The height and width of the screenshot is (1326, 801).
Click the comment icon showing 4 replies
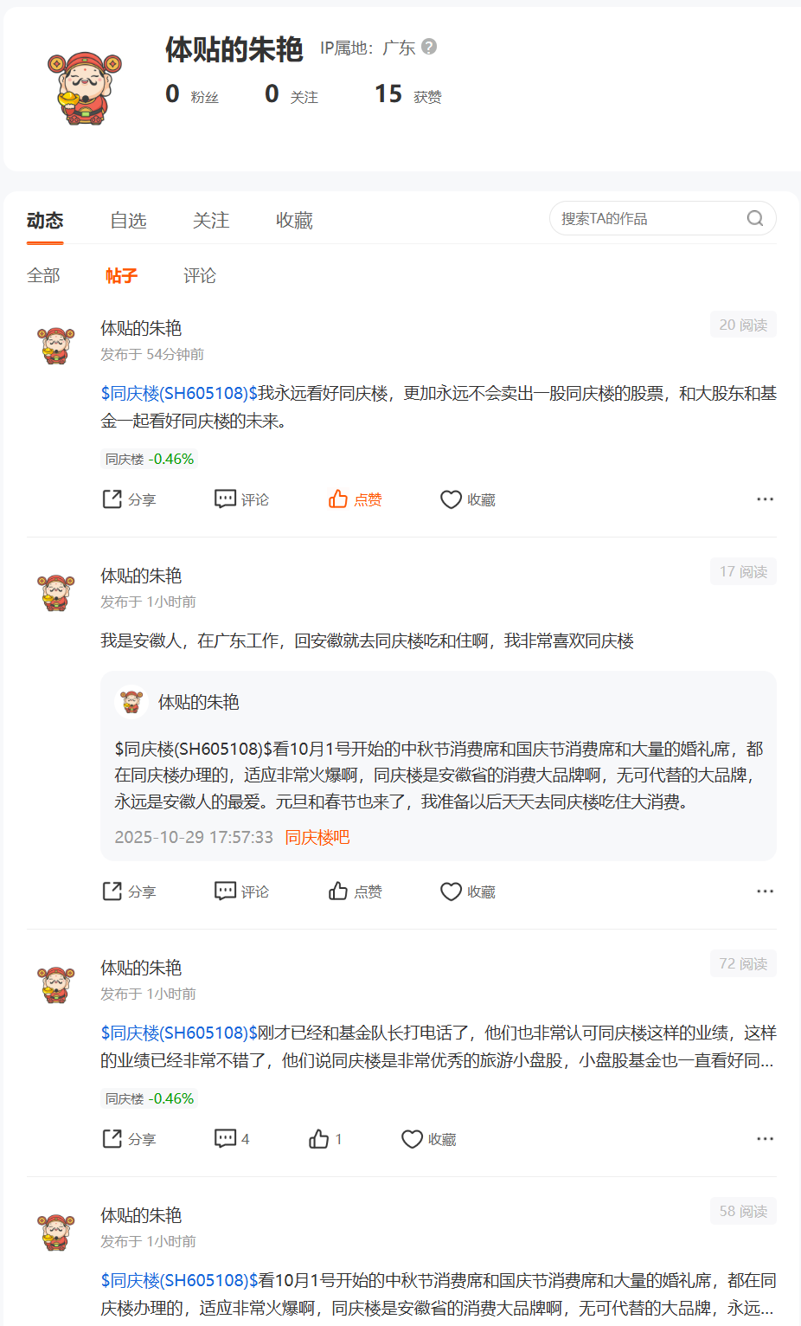pyautogui.click(x=232, y=1139)
